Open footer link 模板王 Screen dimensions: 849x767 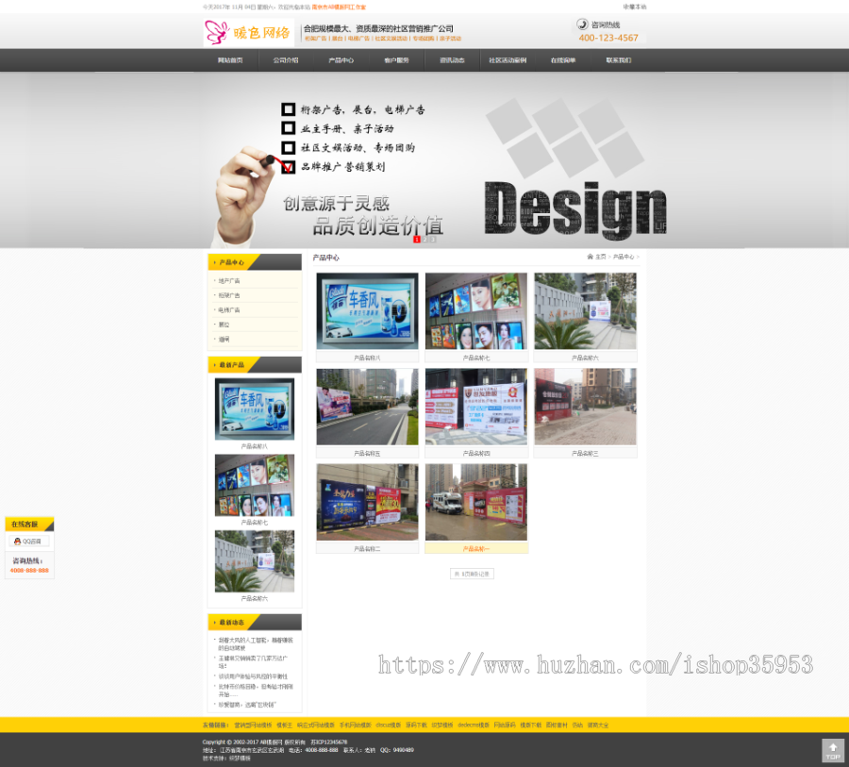click(x=285, y=725)
